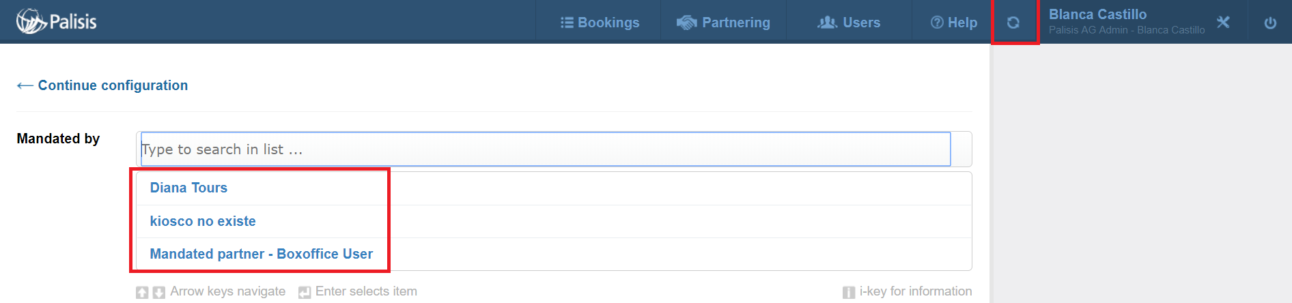Focus the Type to search in list field
The image size is (1292, 303).
click(546, 149)
